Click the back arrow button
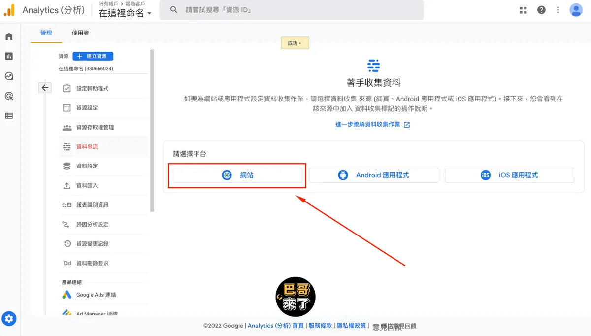591x336 pixels. [x=45, y=88]
